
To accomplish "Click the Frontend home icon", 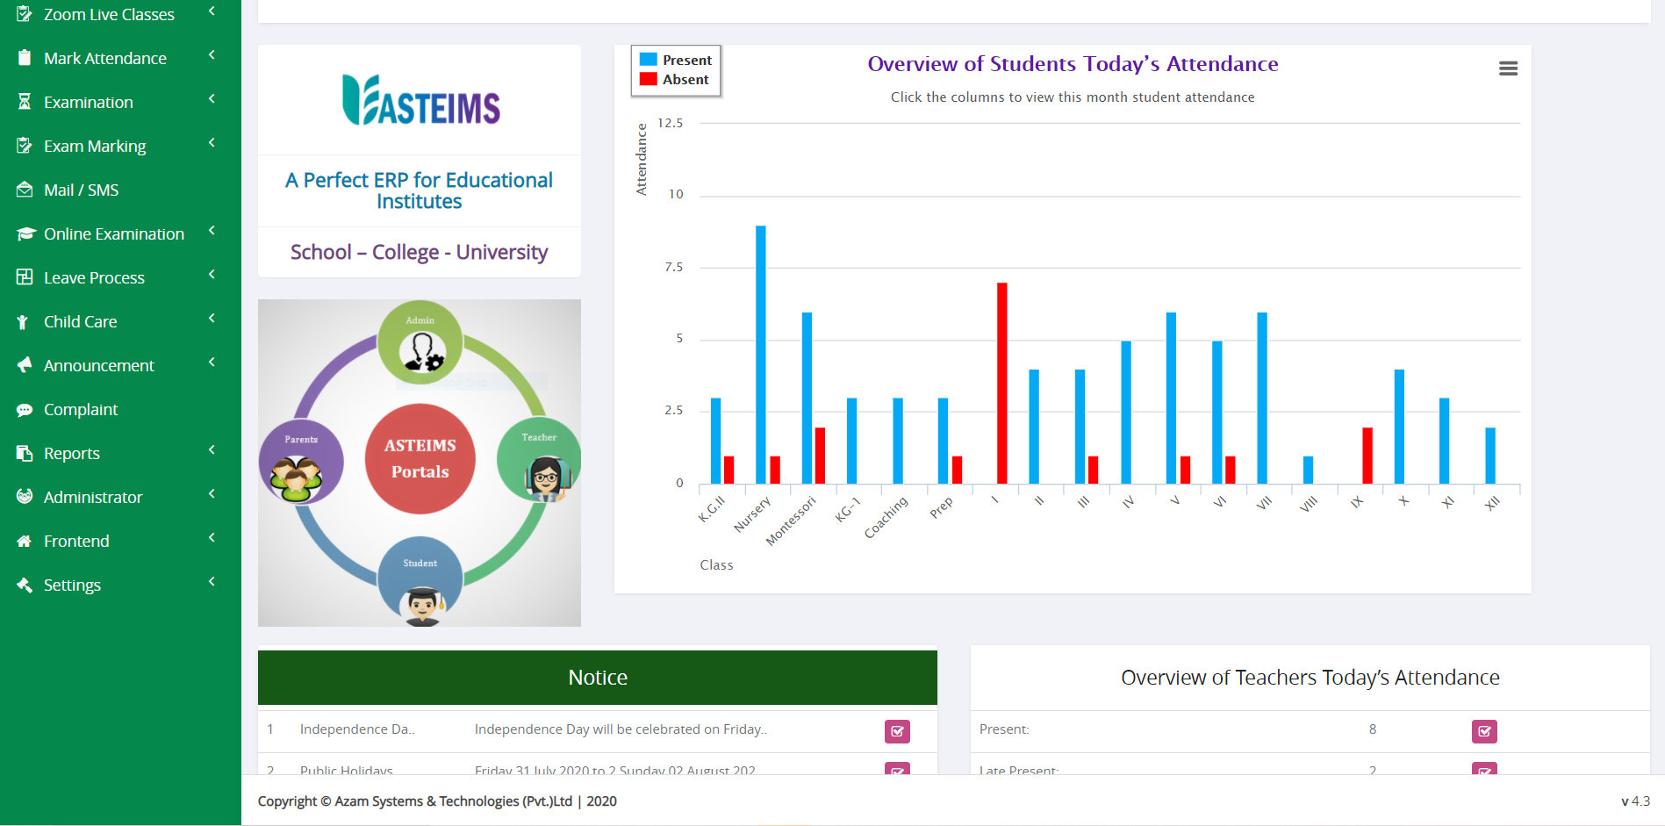I will (x=25, y=541).
